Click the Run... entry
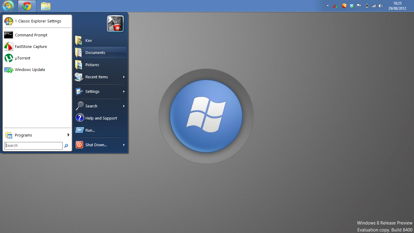The height and width of the screenshot is (233, 414). pyautogui.click(x=90, y=130)
